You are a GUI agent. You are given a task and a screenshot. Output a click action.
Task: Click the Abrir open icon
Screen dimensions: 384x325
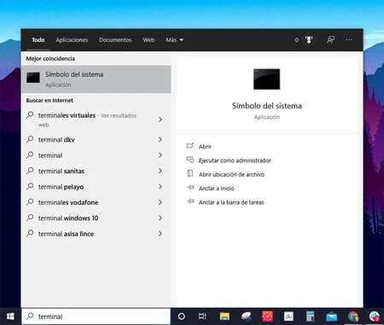[x=190, y=146]
